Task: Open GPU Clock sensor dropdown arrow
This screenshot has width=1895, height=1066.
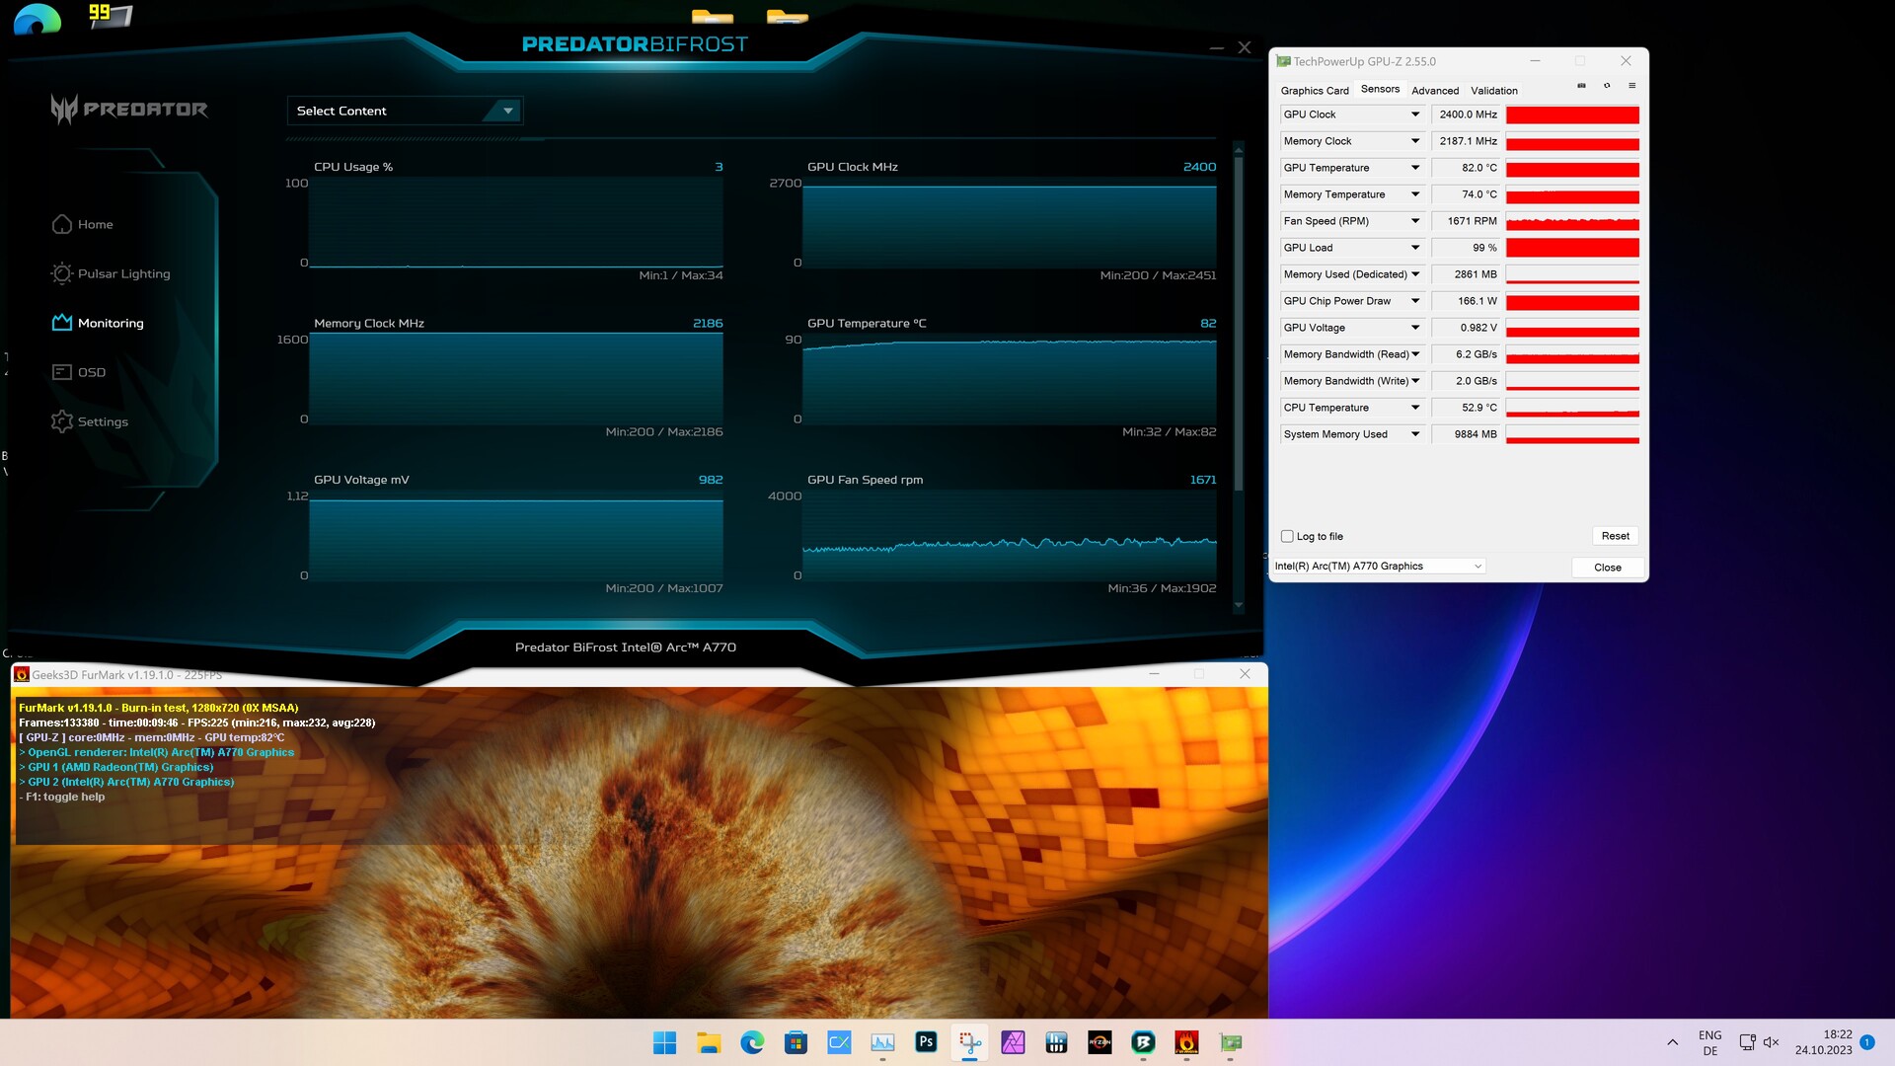Action: pyautogui.click(x=1415, y=114)
